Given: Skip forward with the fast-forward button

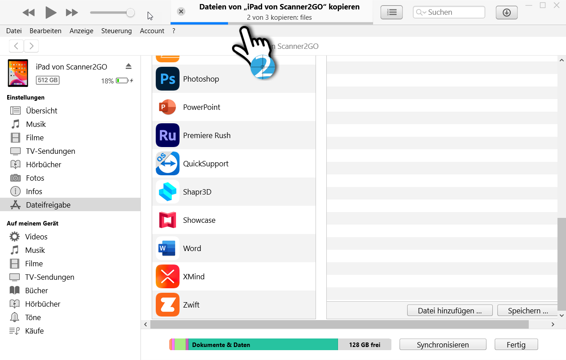Looking at the screenshot, I should pos(72,13).
